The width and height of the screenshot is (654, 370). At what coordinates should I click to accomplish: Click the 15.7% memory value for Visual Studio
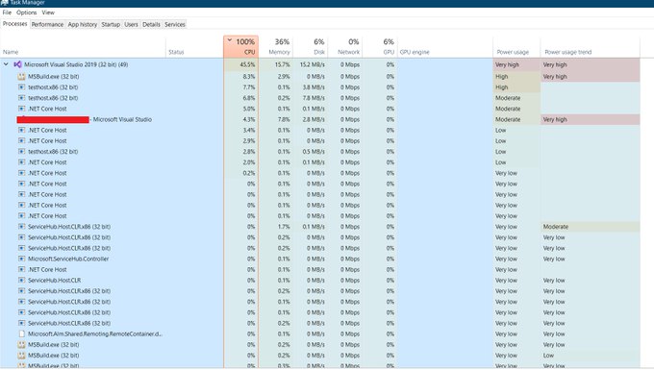tap(283, 64)
